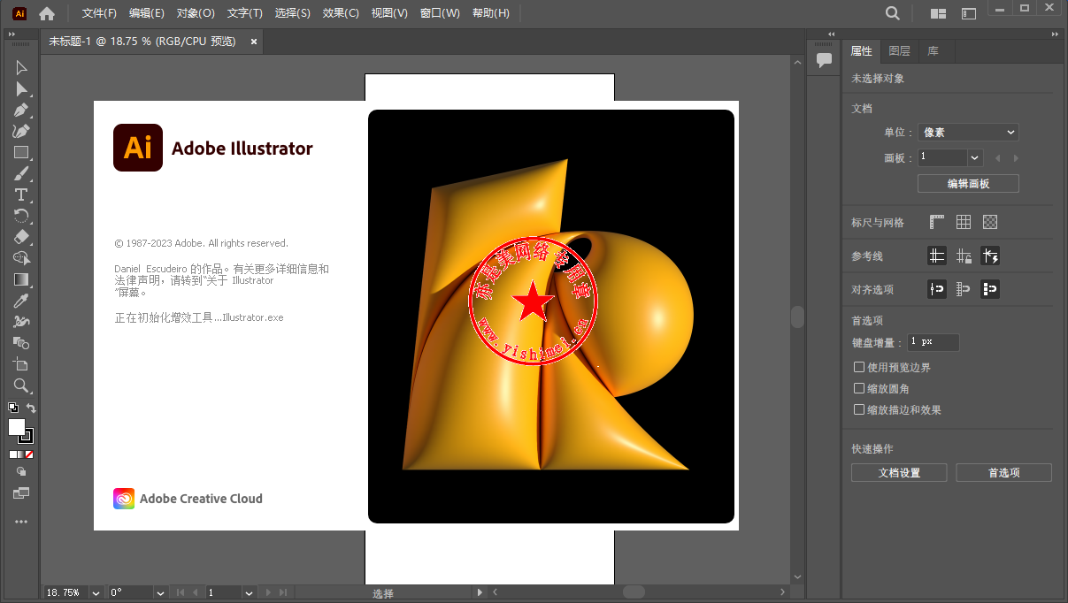Switch to the 库 tab
The width and height of the screenshot is (1068, 603).
pos(933,51)
